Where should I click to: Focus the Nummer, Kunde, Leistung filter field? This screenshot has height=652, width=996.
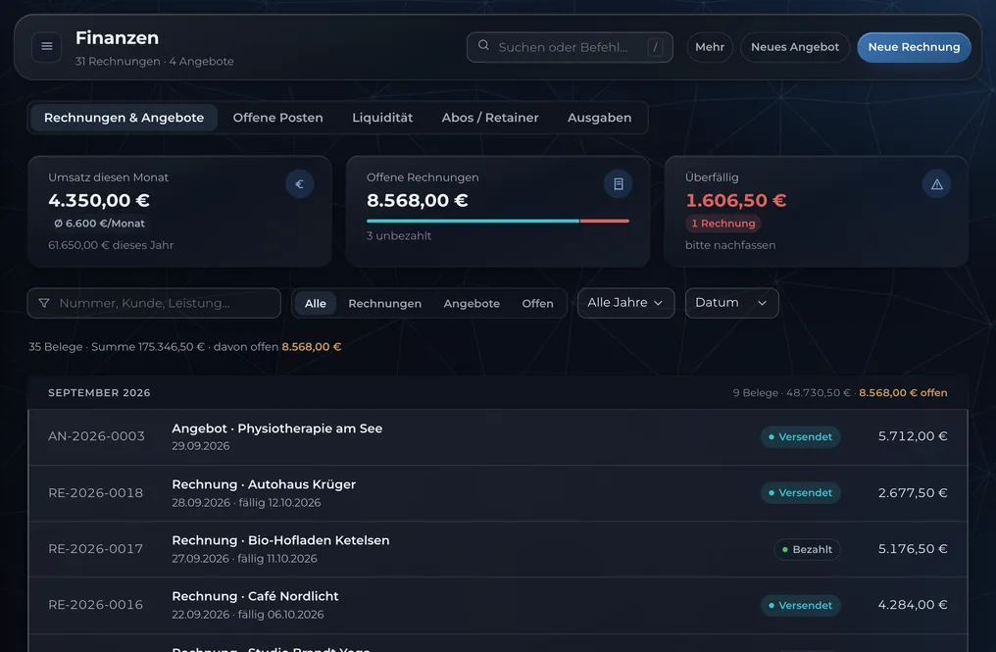click(154, 303)
